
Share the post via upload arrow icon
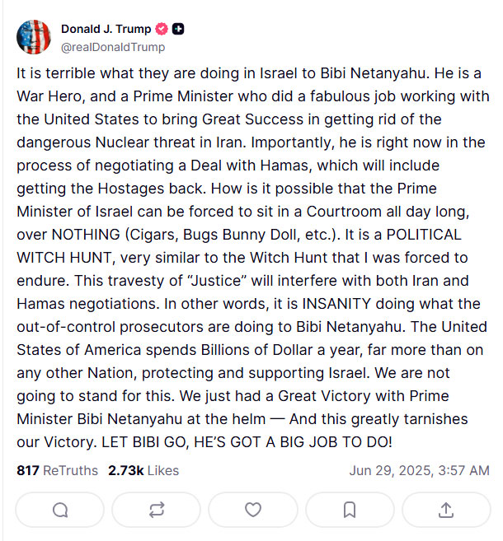pos(446,510)
